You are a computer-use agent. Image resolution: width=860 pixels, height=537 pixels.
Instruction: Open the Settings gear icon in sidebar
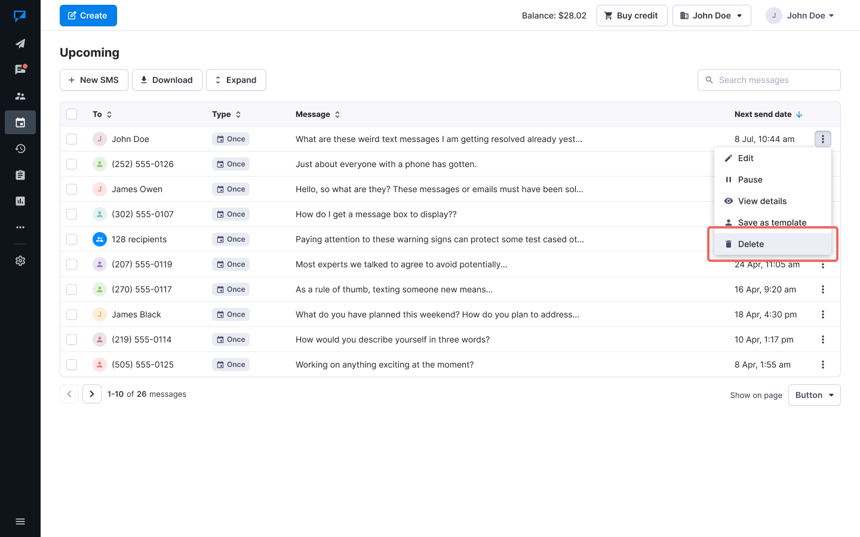tap(20, 261)
